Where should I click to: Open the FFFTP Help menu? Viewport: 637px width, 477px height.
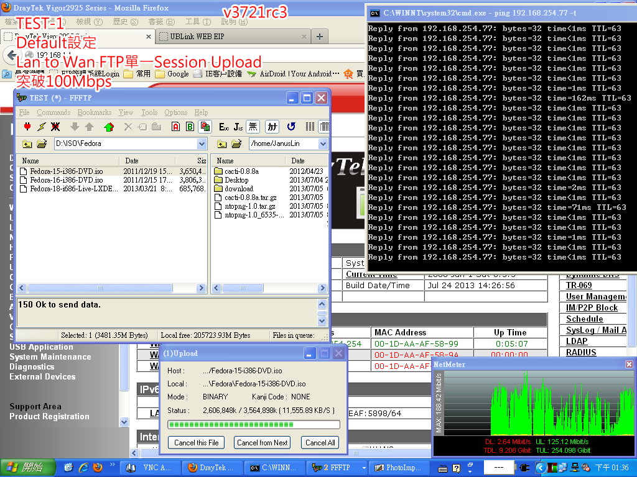coord(201,112)
